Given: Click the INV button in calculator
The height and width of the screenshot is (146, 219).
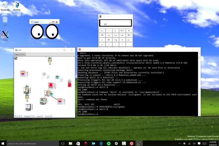Looking at the screenshot, I should [x=102, y=35].
